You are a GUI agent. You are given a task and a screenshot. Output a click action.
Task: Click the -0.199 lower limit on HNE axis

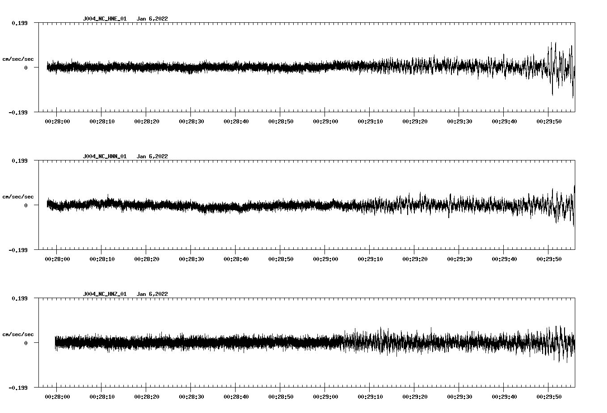pyautogui.click(x=18, y=112)
